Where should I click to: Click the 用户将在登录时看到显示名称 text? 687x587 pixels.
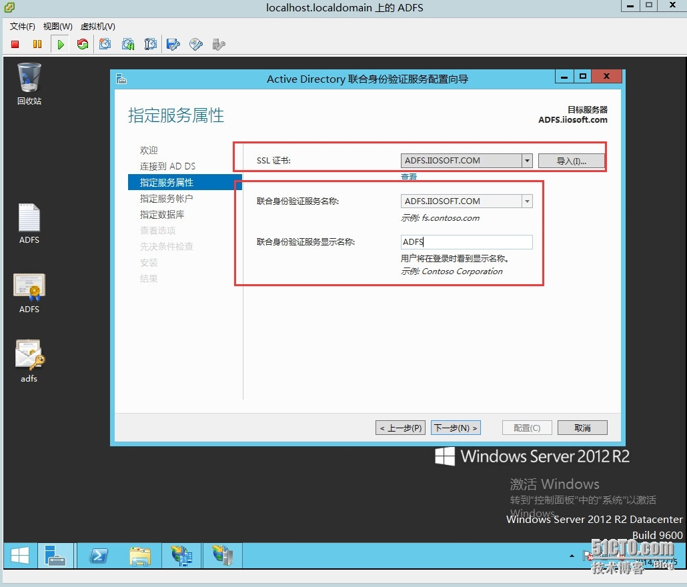(455, 258)
